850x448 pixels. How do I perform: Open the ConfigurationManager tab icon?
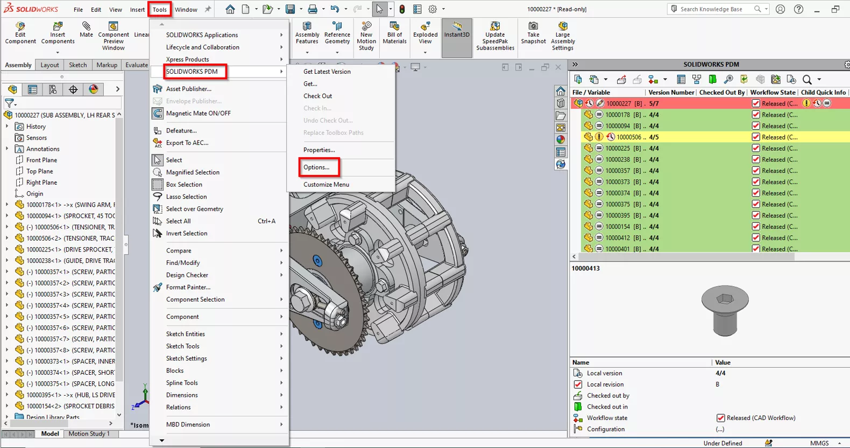click(x=53, y=89)
